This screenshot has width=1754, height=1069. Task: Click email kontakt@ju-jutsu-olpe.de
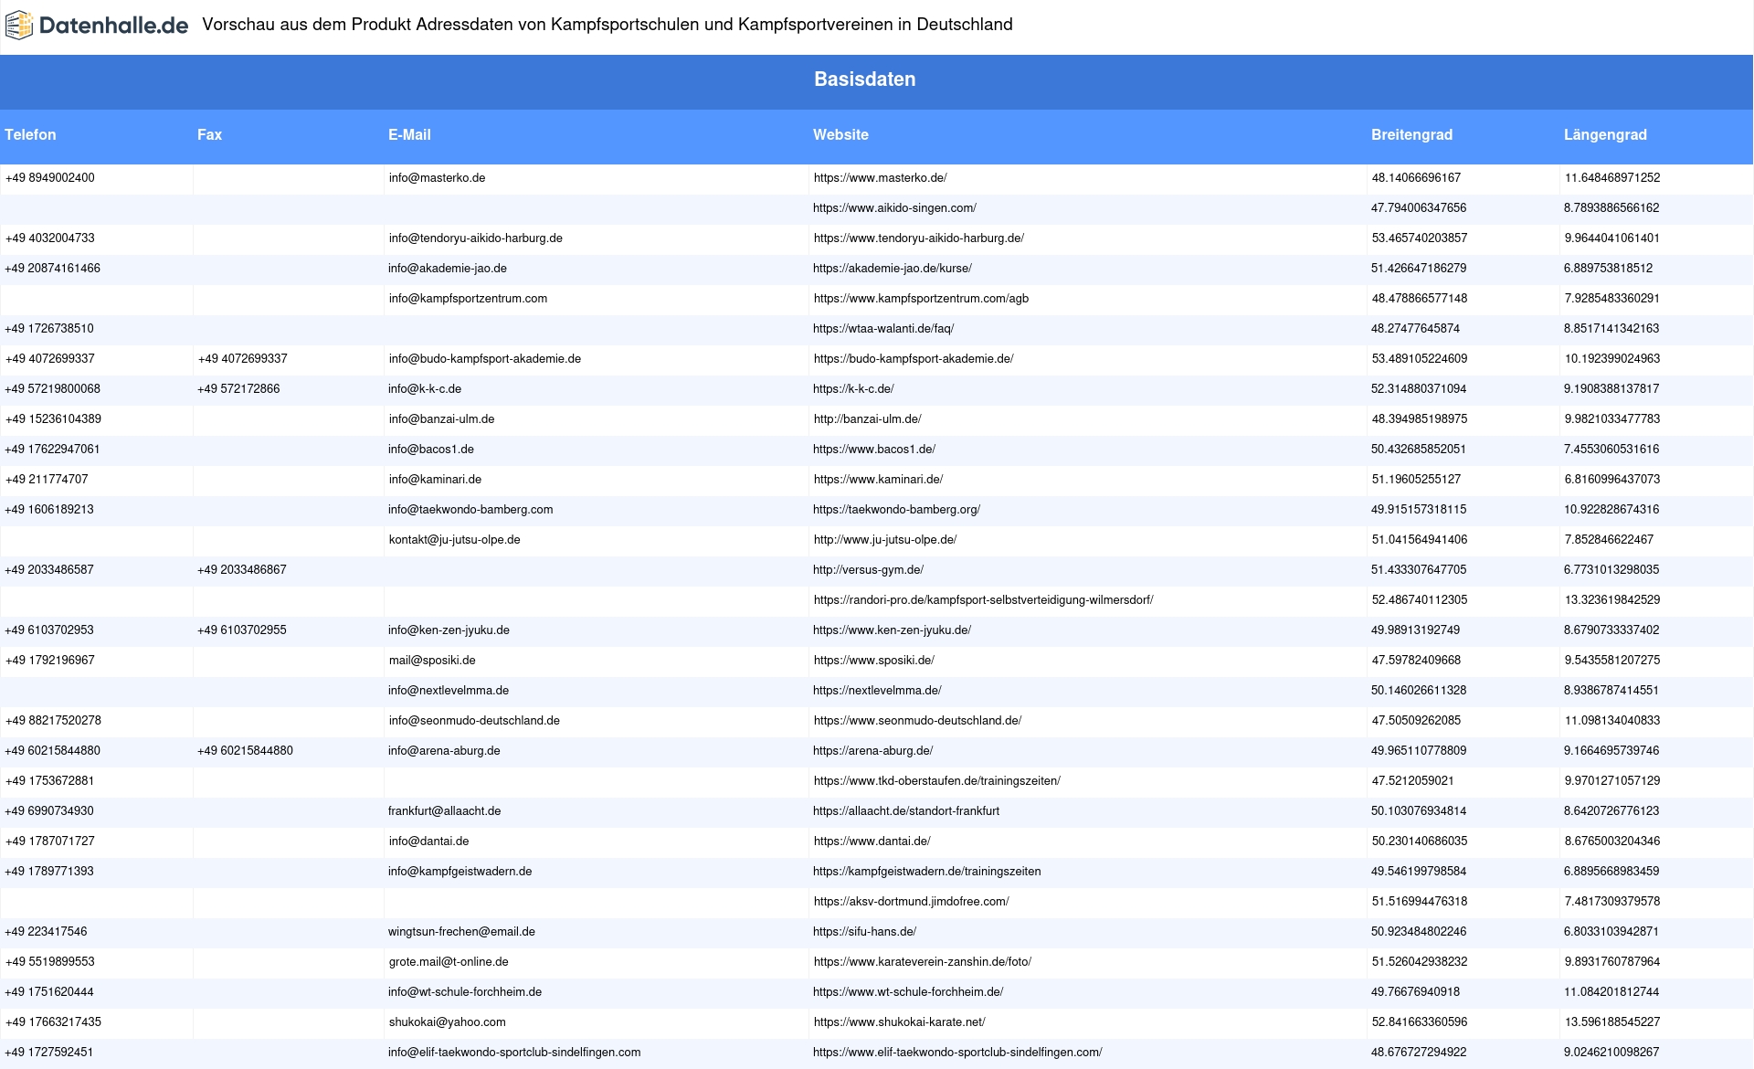tap(454, 540)
